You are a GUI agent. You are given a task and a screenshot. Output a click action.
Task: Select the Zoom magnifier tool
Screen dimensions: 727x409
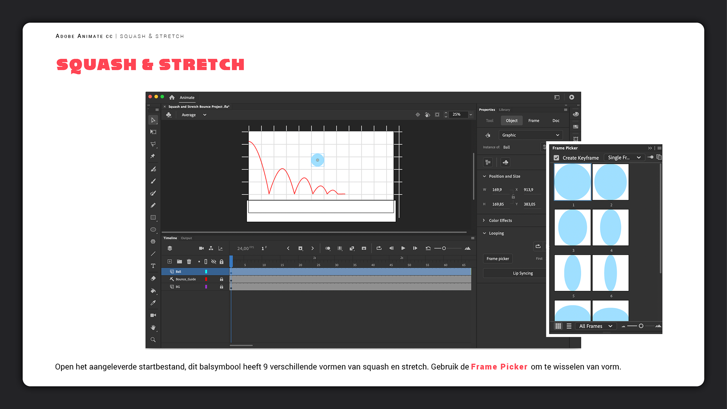tap(153, 340)
